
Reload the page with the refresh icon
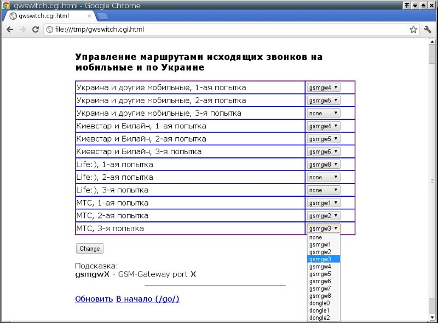[x=36, y=30]
